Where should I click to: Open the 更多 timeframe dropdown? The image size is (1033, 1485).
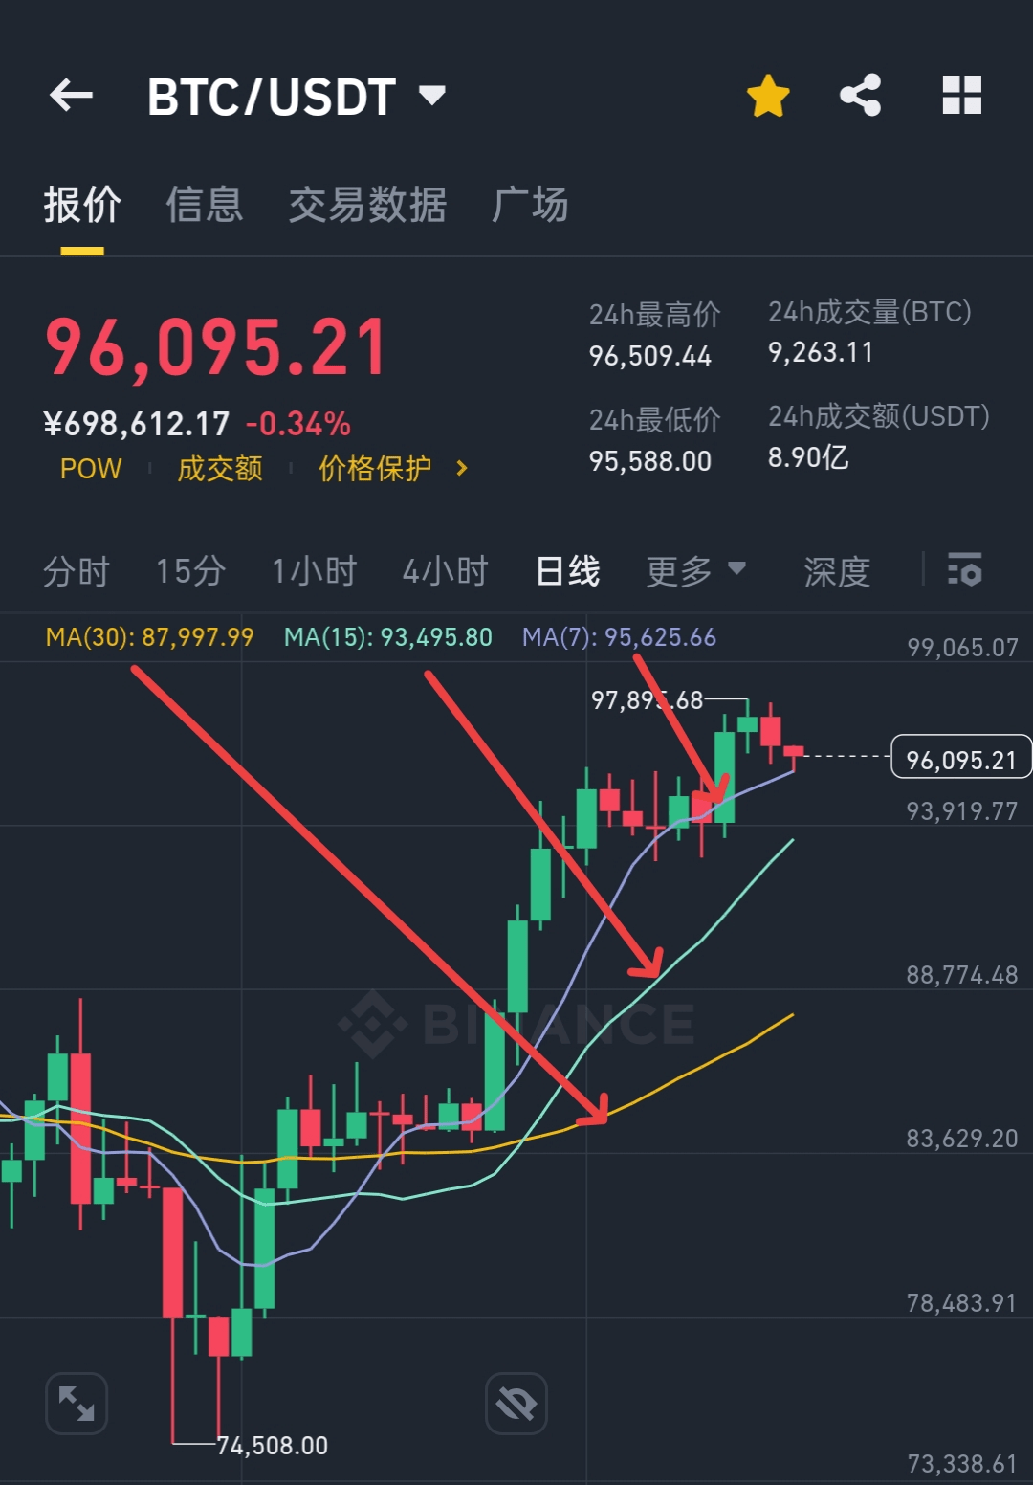click(695, 571)
